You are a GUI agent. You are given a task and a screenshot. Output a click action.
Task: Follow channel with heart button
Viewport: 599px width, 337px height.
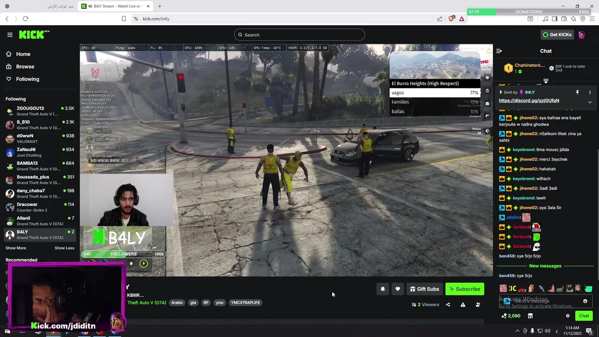pos(398,289)
